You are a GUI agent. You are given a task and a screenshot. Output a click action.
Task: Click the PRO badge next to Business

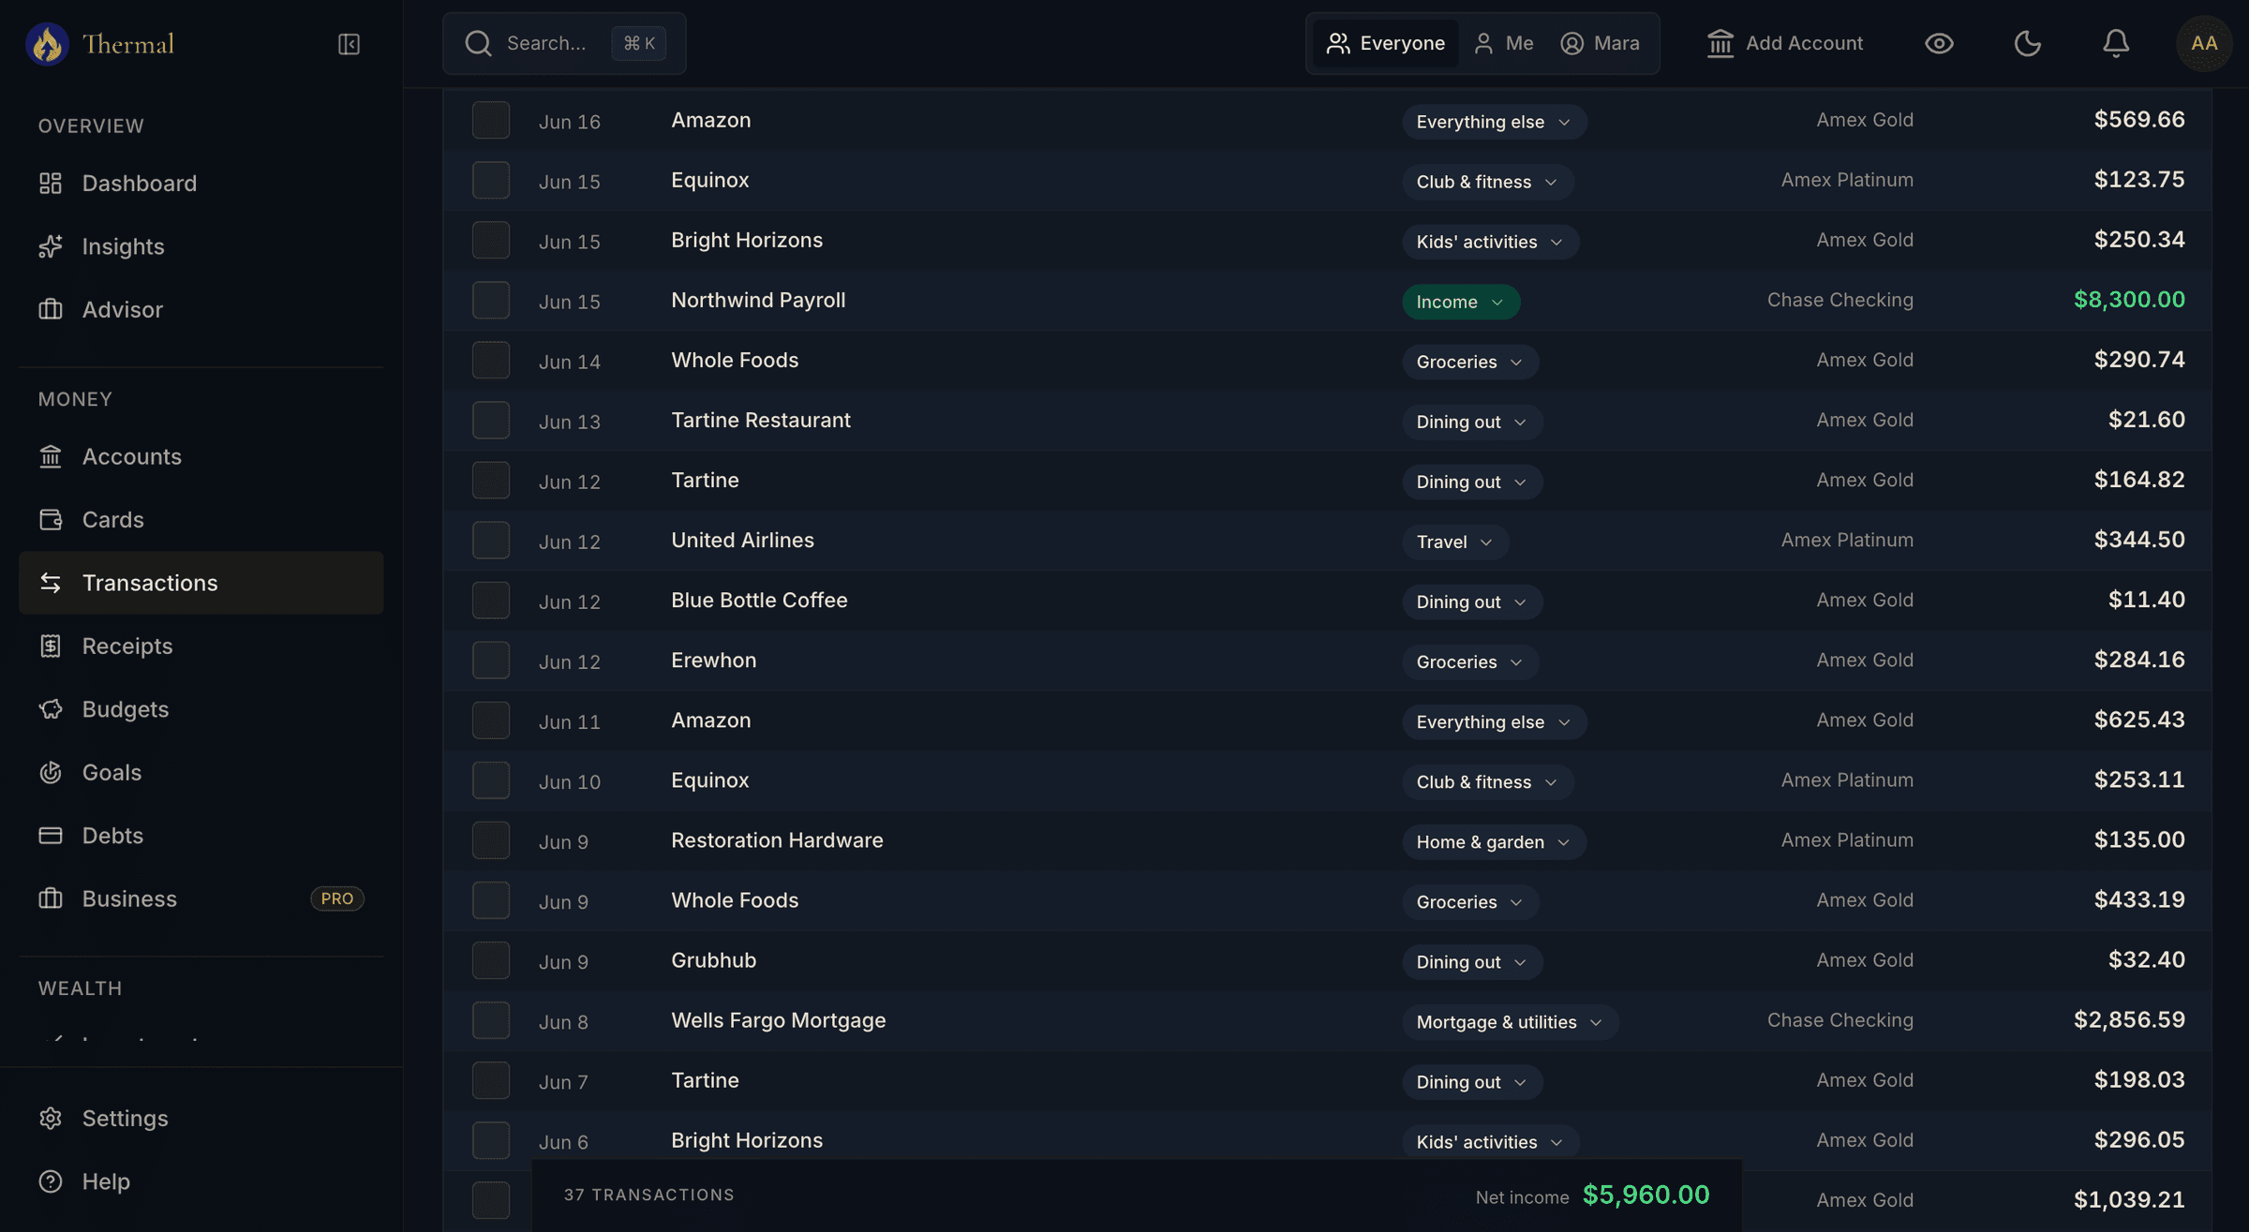tap(337, 898)
